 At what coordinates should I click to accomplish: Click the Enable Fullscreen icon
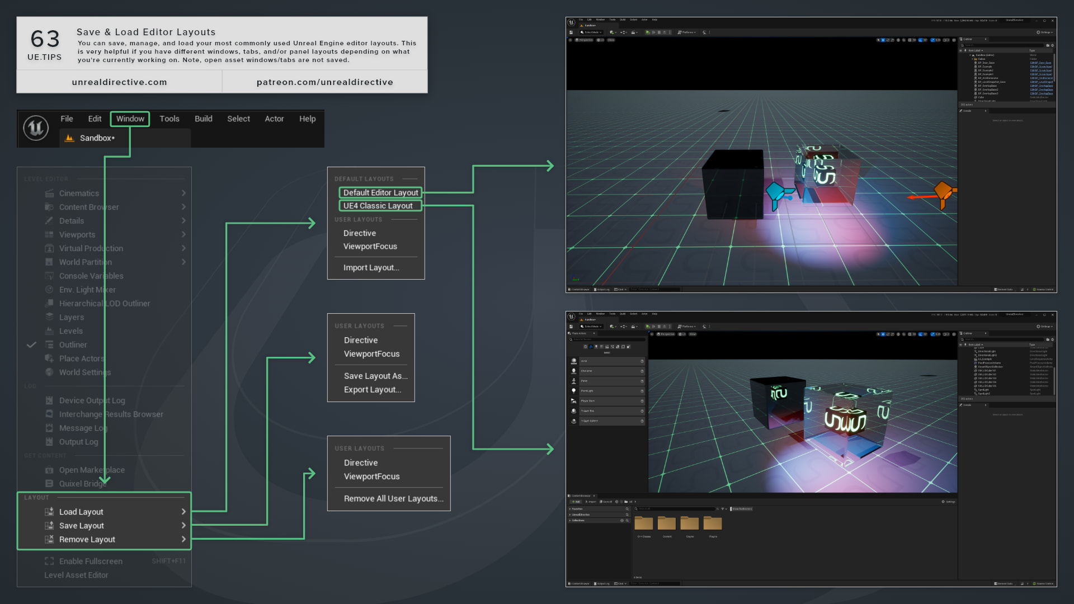click(x=49, y=561)
